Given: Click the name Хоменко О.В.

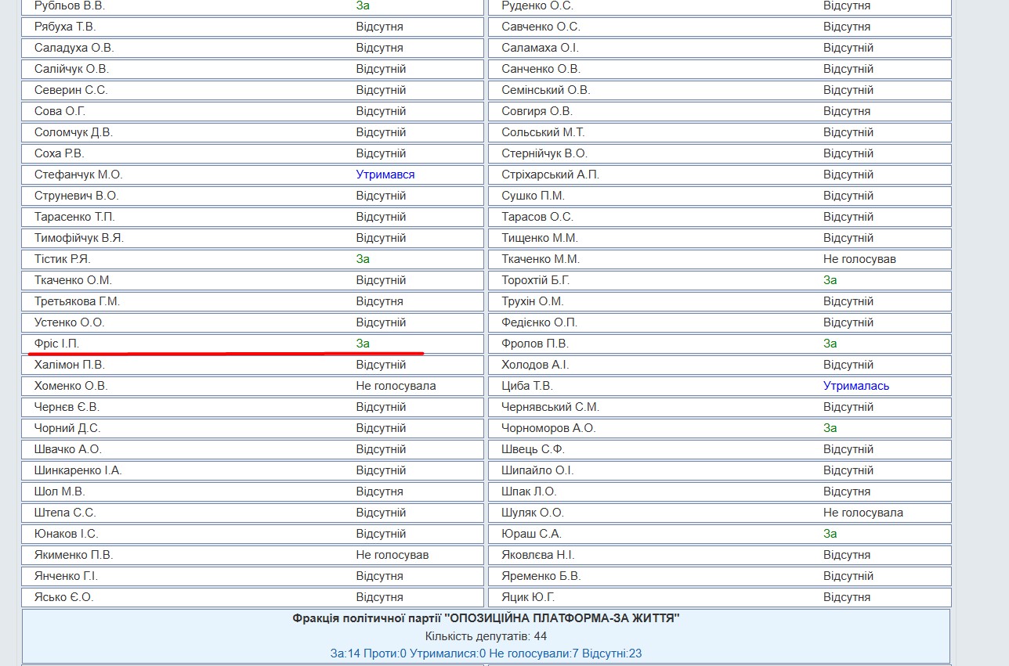Looking at the screenshot, I should pyautogui.click(x=71, y=386).
